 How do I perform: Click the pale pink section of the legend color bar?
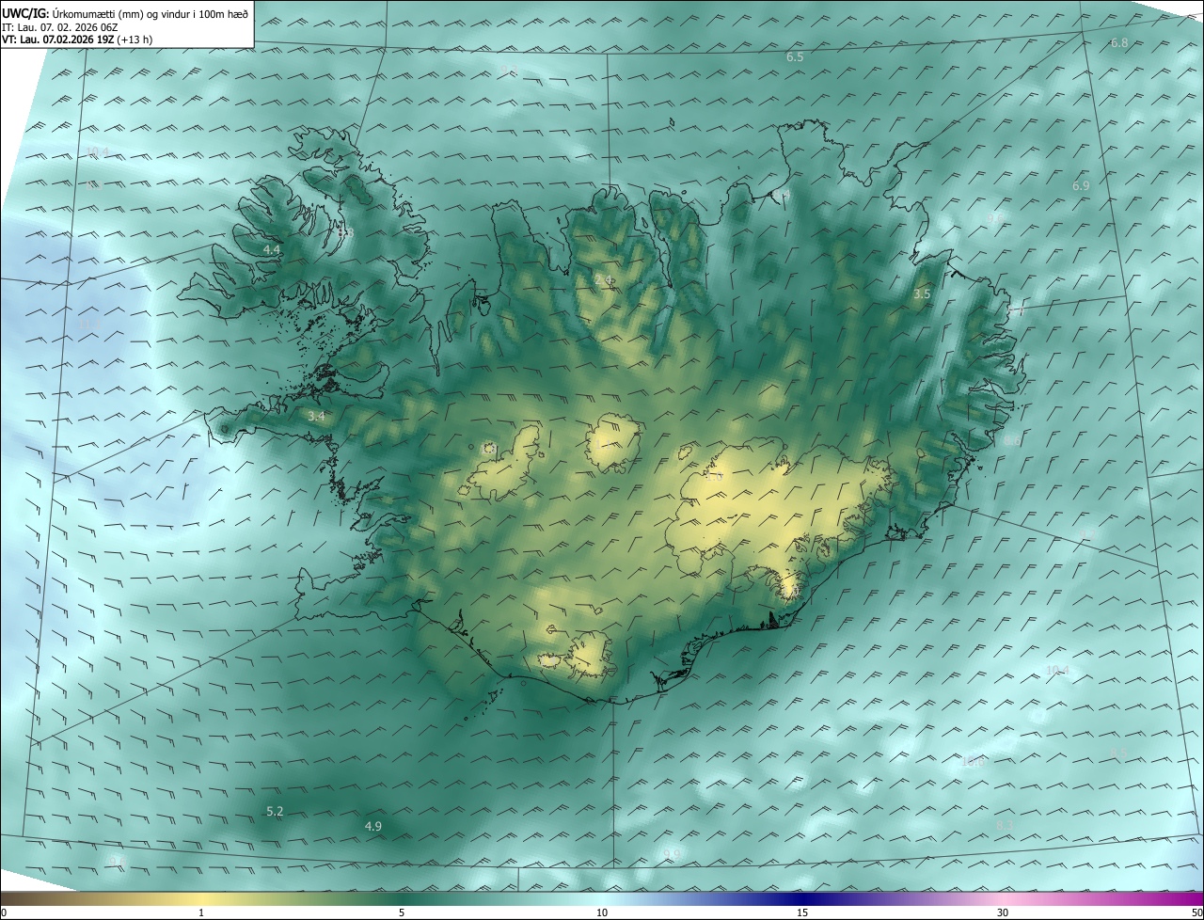click(x=1003, y=898)
